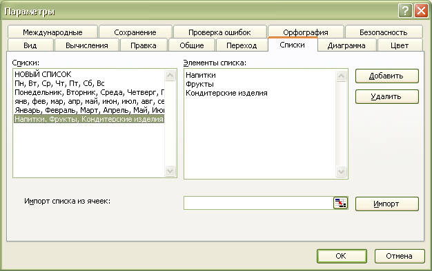Select the Пн, Вт, Ср list entry
Image resolution: width=432 pixels, height=271 pixels.
[x=89, y=83]
